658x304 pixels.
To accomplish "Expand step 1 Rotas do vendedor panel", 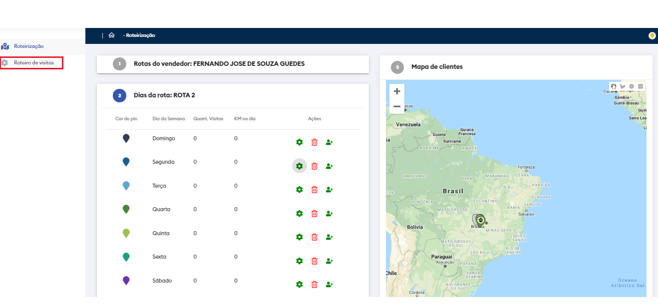I will click(x=219, y=64).
